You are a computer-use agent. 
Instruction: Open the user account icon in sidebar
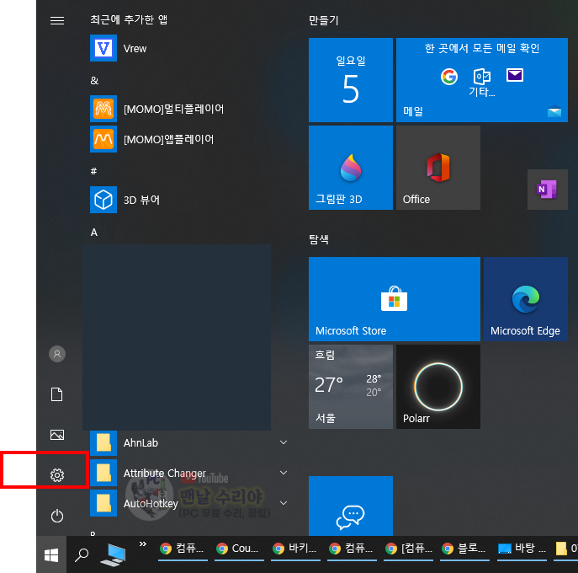57,354
